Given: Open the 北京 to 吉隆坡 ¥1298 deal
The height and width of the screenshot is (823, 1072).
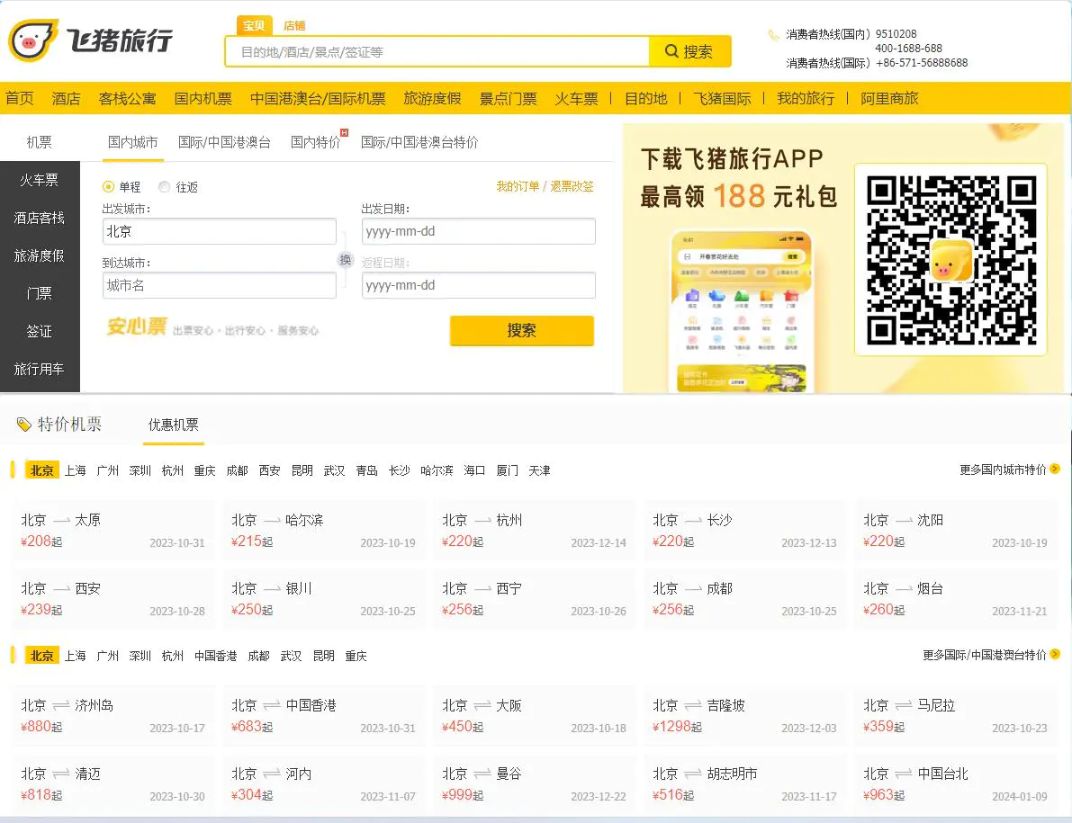Looking at the screenshot, I should (745, 716).
